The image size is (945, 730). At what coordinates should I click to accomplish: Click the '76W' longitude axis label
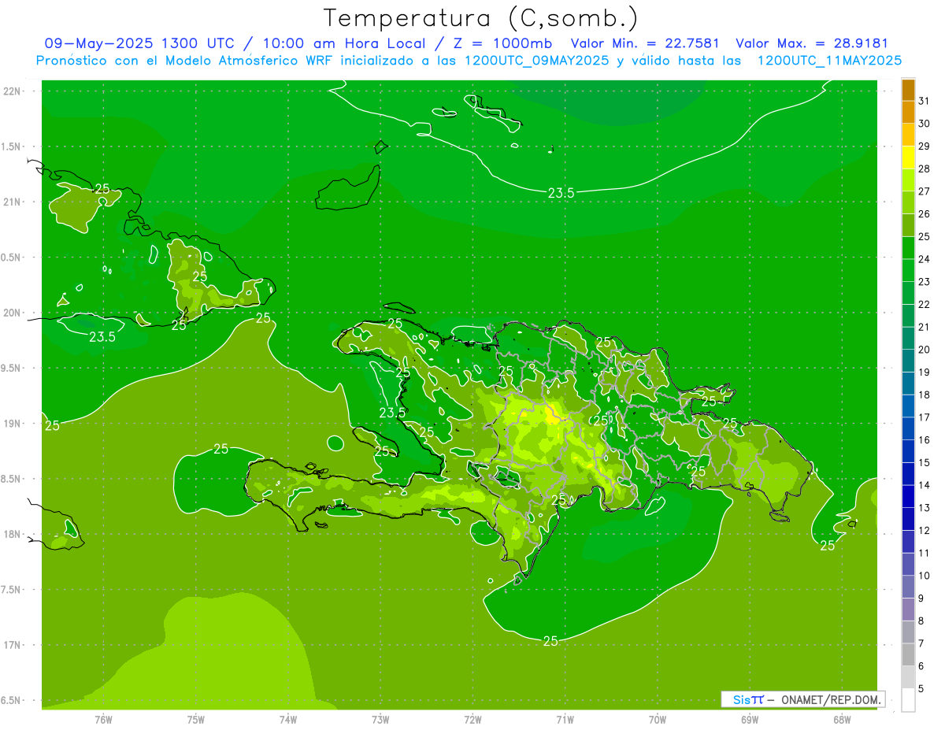(x=103, y=719)
